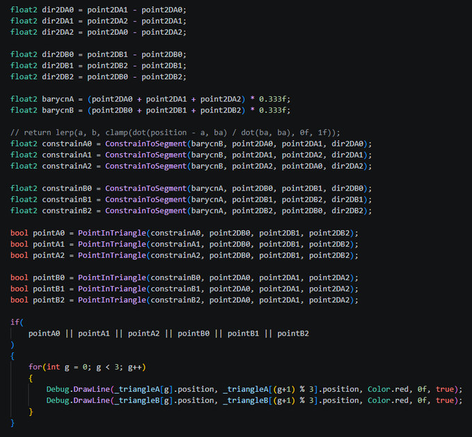Click 'true' argument on the _triangleB DrawLine line
This screenshot has height=437, width=472.
coord(445,400)
